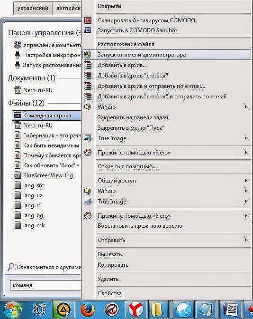Open the globe icon in the taskbar
Viewport: 253px width, 319px height.
(183, 310)
